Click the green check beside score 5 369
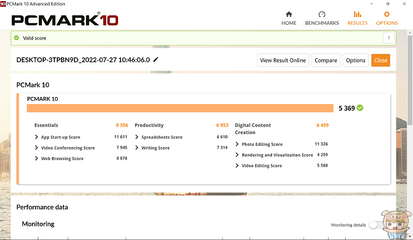413x240 pixels. [x=360, y=108]
